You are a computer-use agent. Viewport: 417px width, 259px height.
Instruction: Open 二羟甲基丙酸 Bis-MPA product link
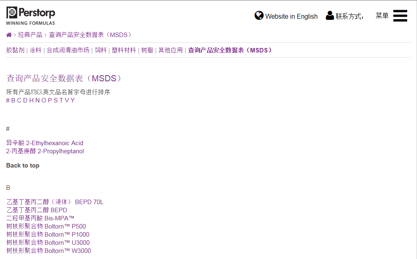(40, 218)
